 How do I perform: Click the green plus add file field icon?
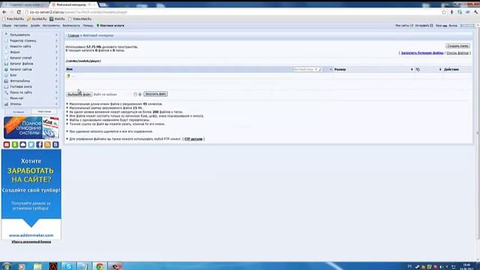140,94
